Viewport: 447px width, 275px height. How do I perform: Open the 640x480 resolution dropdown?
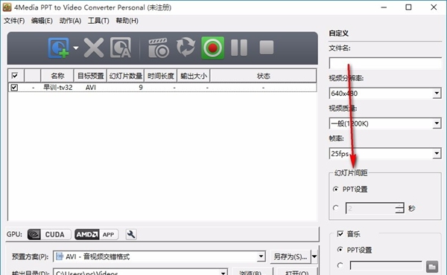pyautogui.click(x=437, y=94)
